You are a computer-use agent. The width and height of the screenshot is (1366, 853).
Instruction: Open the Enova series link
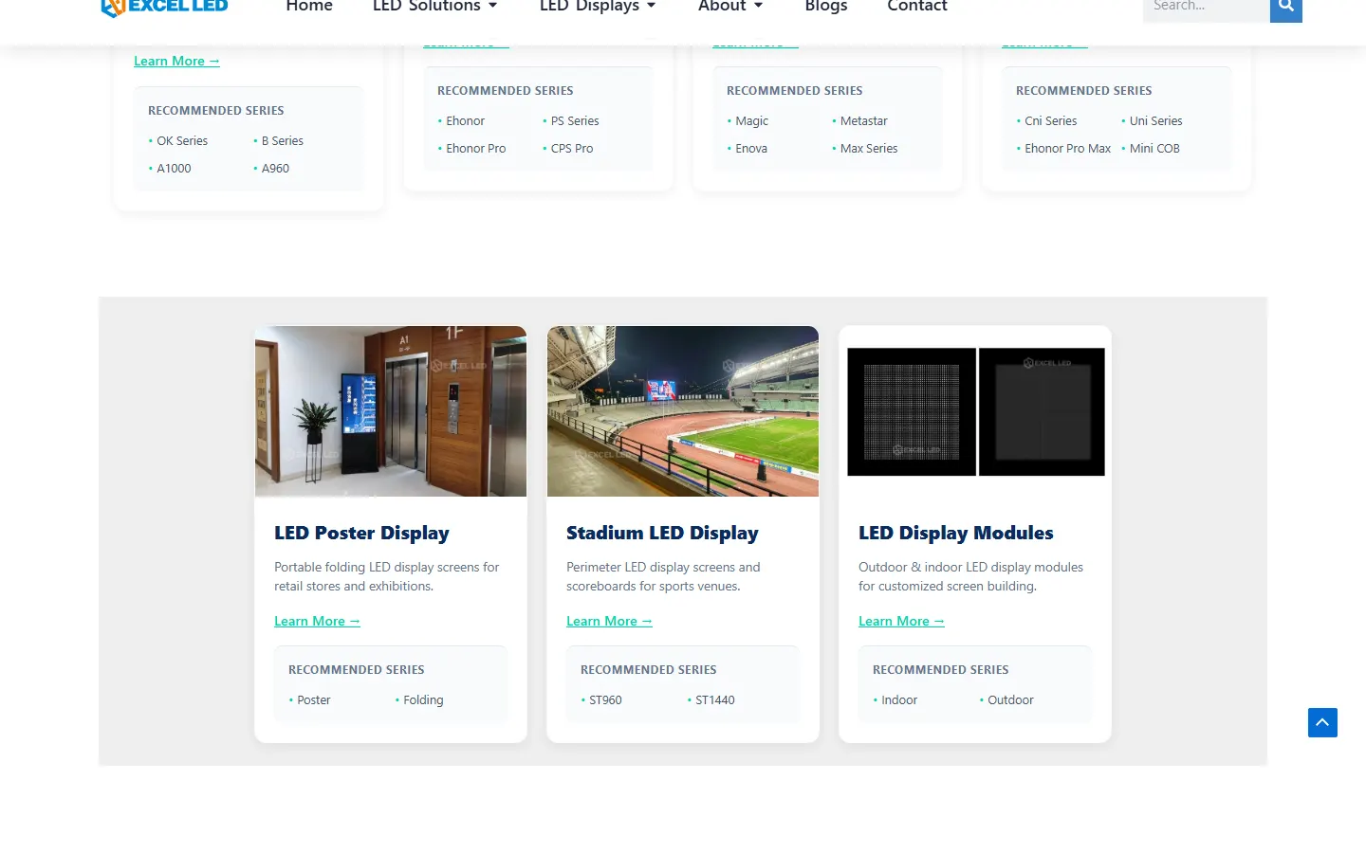[751, 148]
